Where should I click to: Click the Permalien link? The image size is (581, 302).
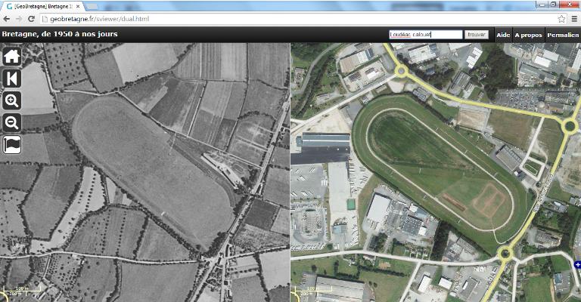(562, 35)
